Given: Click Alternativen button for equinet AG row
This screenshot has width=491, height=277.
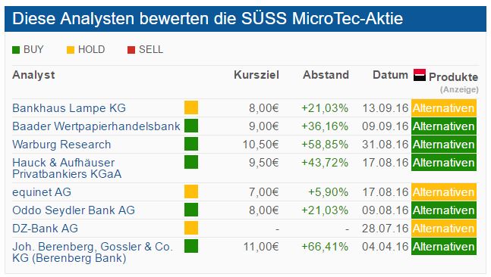Looking at the screenshot, I should pyautogui.click(x=444, y=191).
